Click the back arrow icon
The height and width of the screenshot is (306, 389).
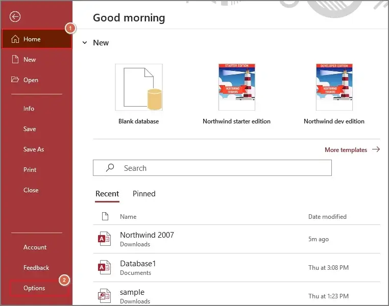[x=15, y=17]
